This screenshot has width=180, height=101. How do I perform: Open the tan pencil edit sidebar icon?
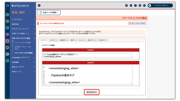point(8,21)
